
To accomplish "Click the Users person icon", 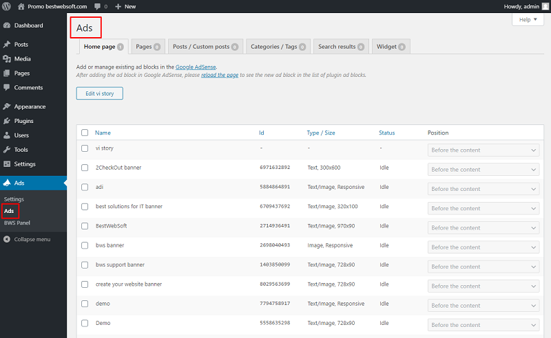I will [x=7, y=135].
